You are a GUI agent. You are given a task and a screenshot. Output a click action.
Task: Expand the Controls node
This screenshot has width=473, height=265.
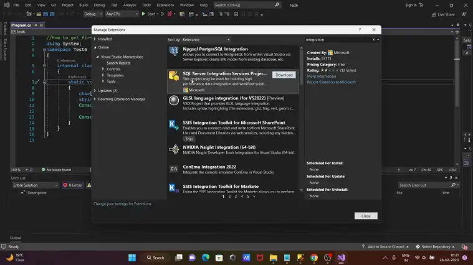(103, 69)
